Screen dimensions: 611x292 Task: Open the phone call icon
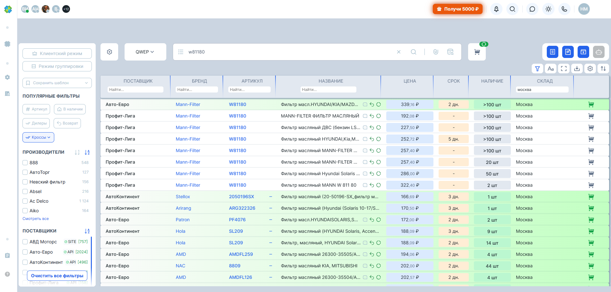pyautogui.click(x=564, y=9)
